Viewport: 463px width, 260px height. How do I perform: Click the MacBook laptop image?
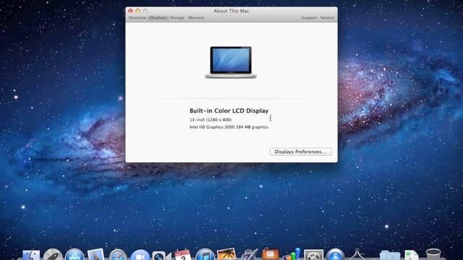[231, 62]
